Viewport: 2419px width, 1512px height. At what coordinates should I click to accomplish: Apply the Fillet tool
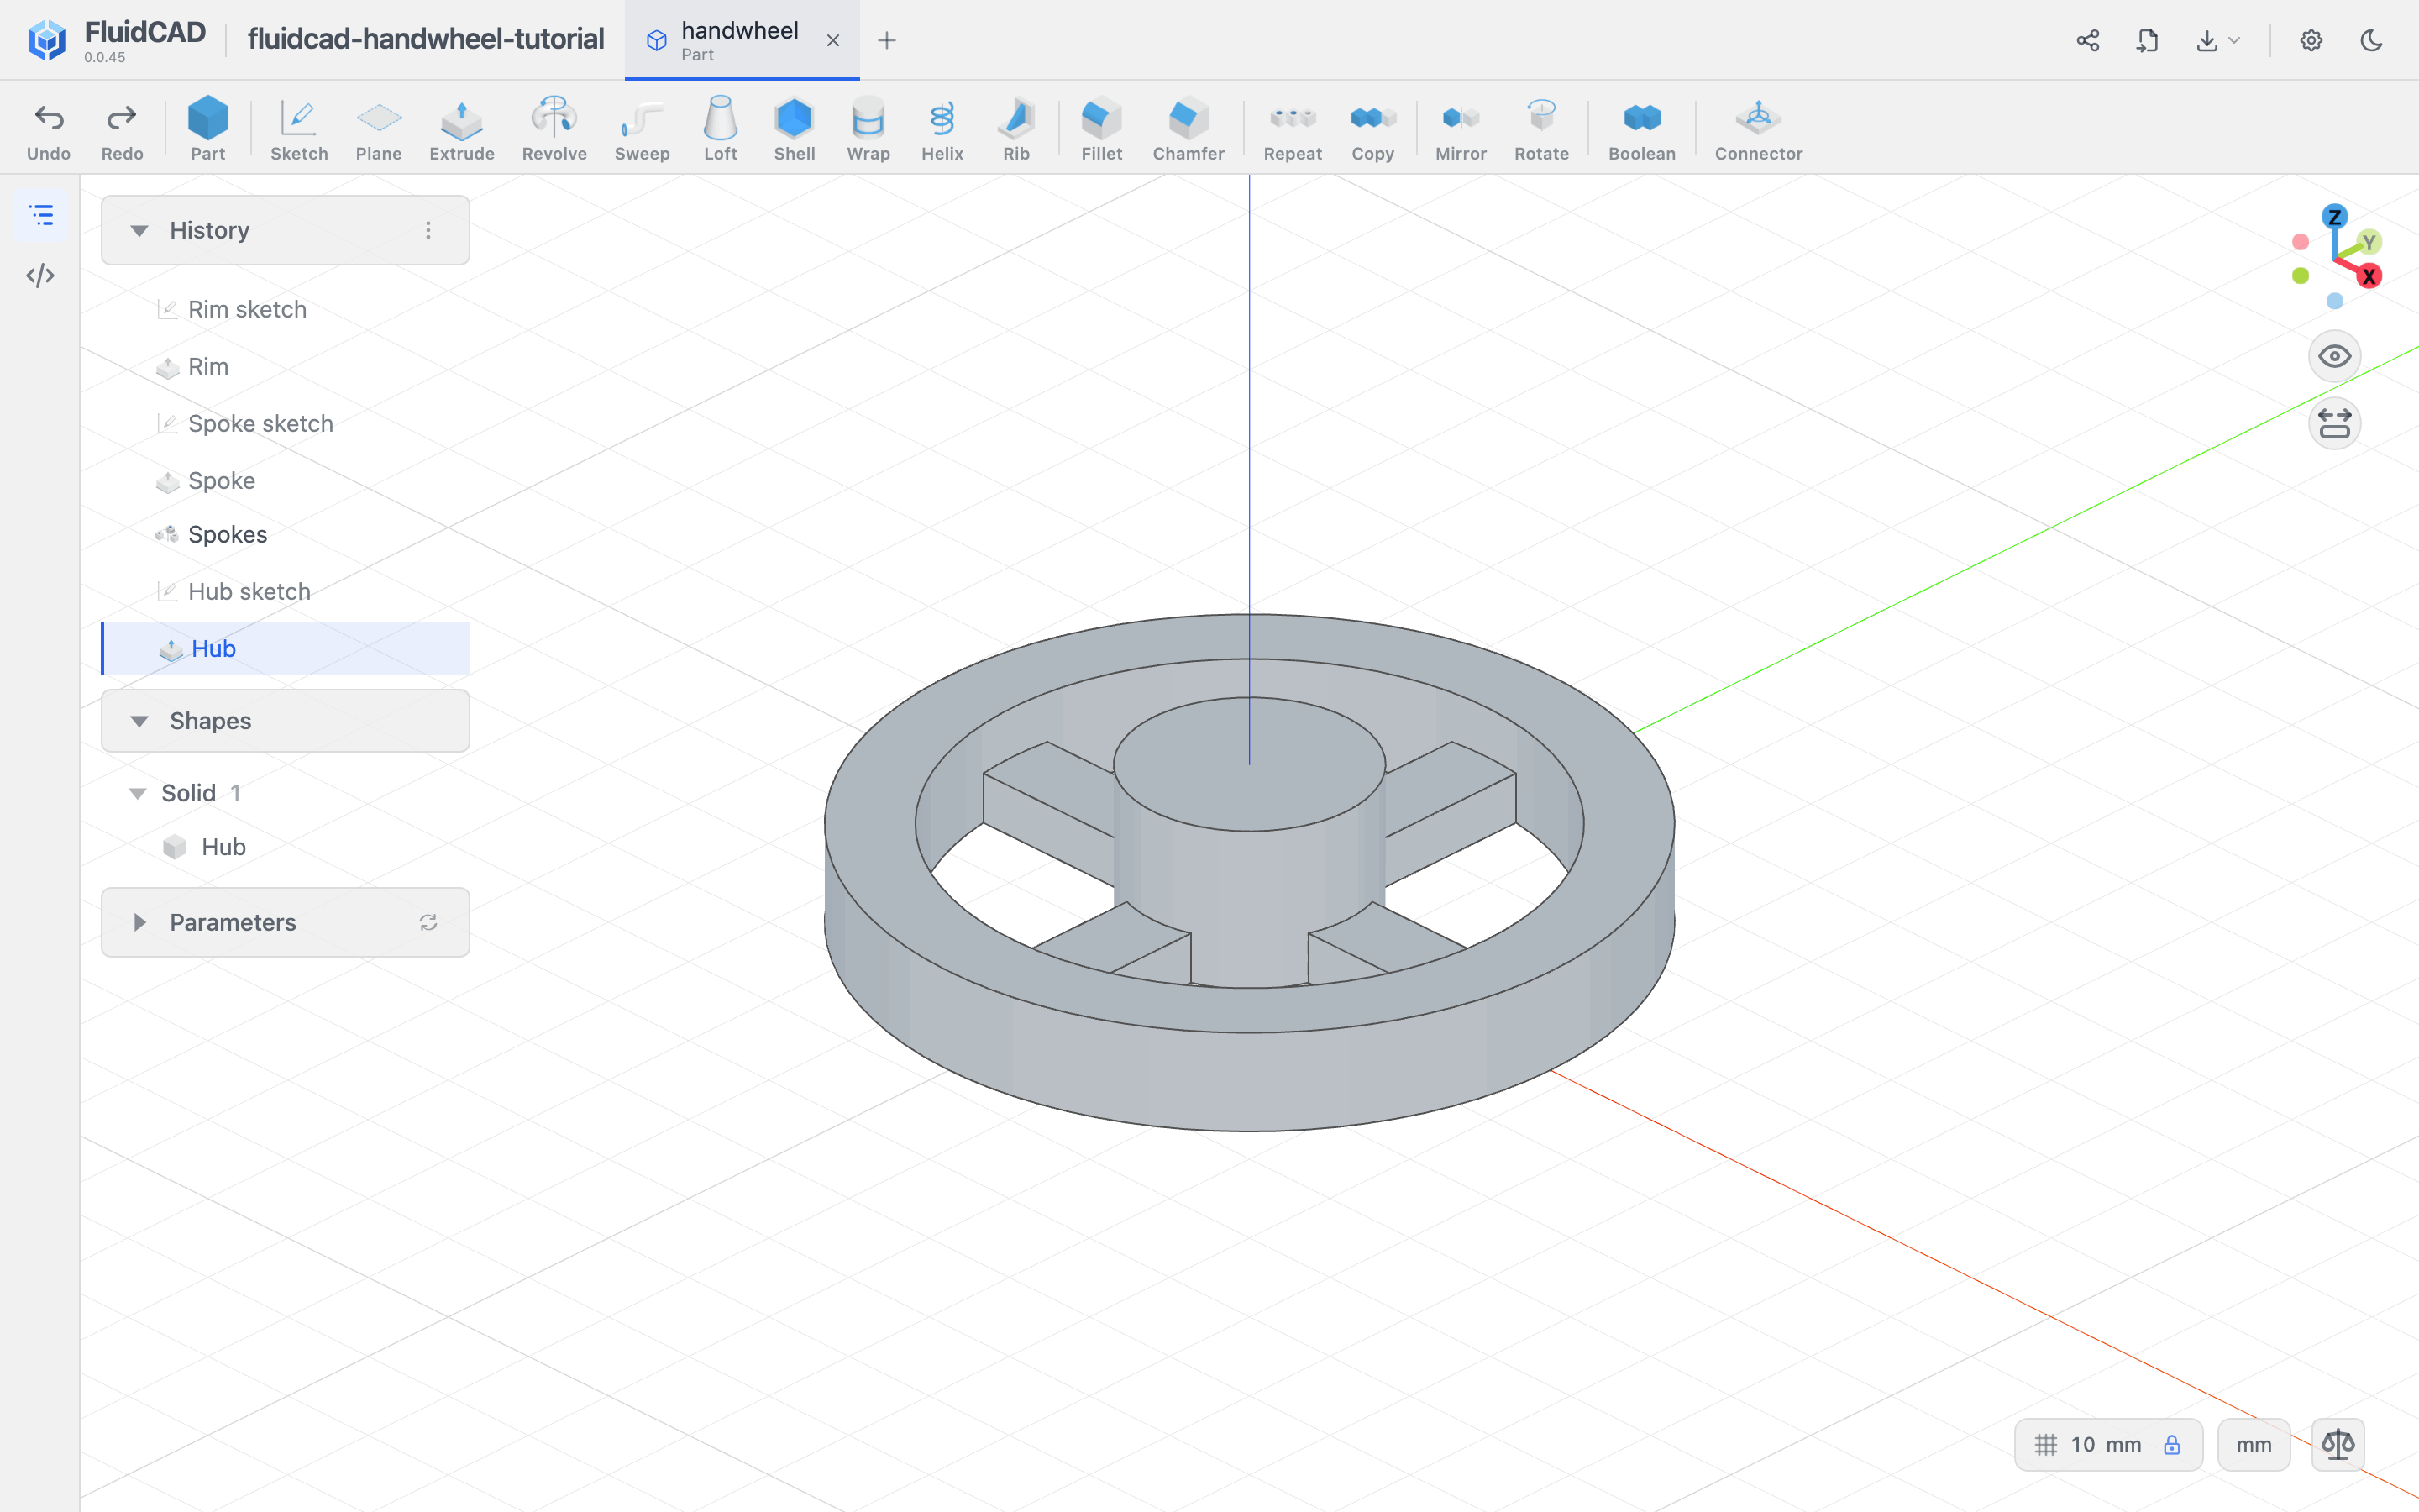(1101, 129)
